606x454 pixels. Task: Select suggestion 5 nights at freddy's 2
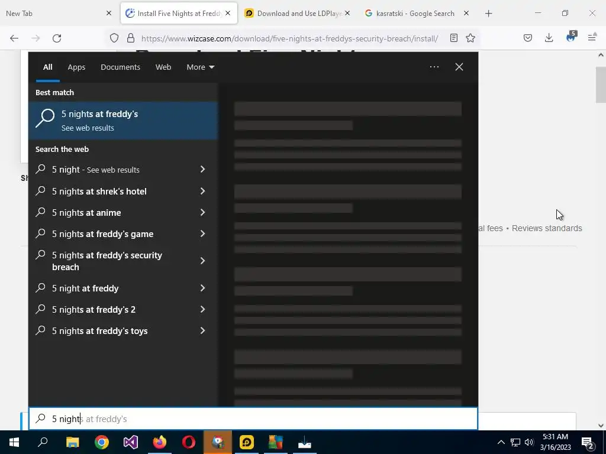94,310
